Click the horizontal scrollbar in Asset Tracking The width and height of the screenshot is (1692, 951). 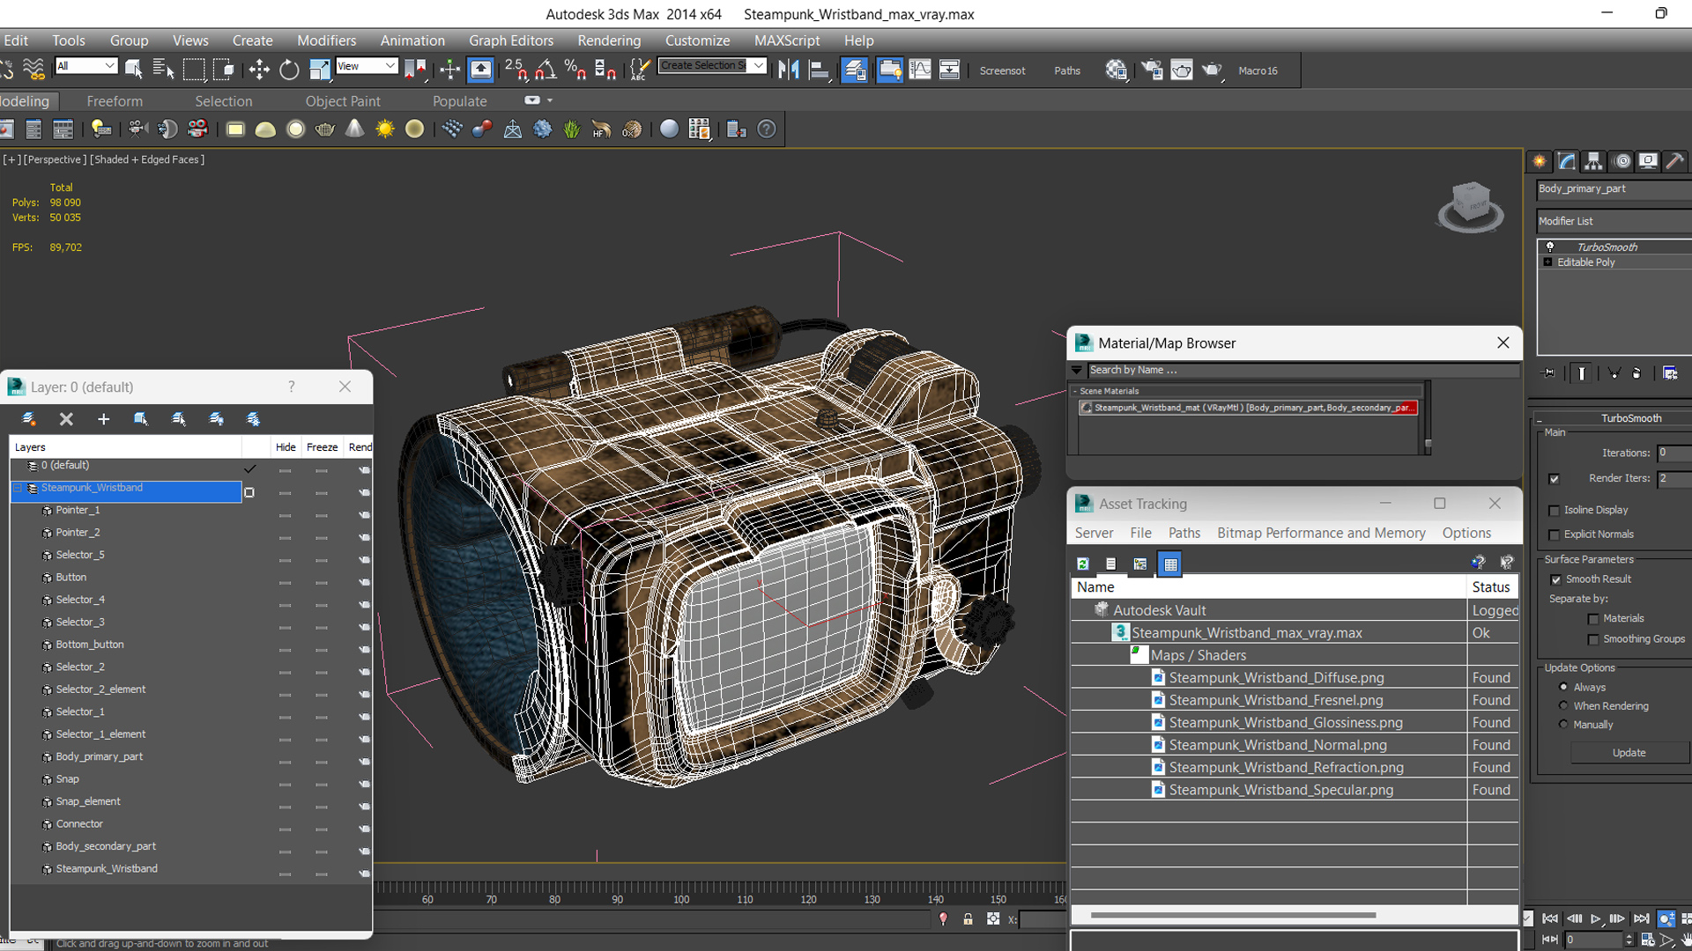(x=1233, y=916)
